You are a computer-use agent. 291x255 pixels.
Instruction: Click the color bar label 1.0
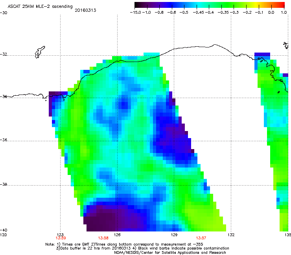tap(284, 13)
